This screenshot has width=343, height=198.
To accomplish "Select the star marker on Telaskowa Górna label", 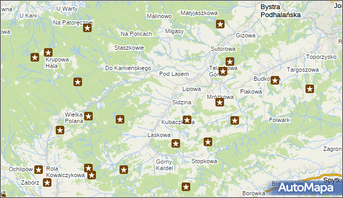I will [x=223, y=71].
